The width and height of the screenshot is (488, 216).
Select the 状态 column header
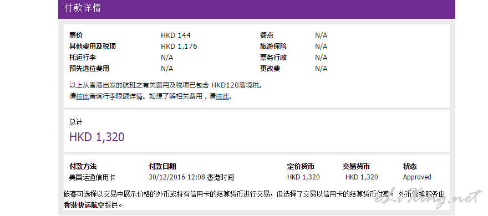coord(410,166)
